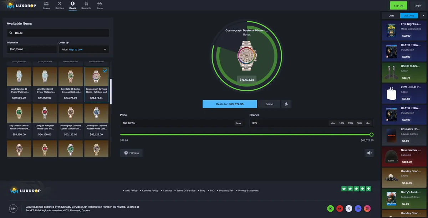
Task: Open the Order by dropdown
Action: coord(84,49)
